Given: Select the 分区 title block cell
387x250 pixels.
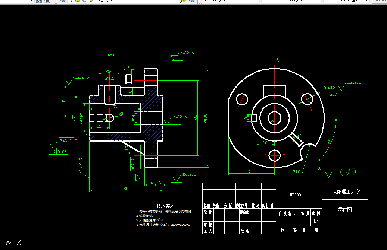Looking at the screenshot, I should [x=228, y=206].
